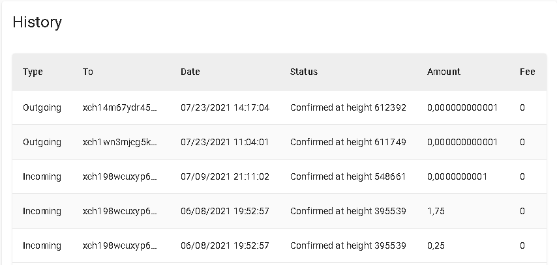Click the amount 1,75
The width and height of the screenshot is (557, 265).
(x=436, y=211)
